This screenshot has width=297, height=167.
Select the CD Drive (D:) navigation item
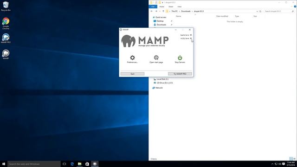click(163, 83)
